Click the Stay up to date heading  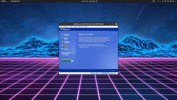pyautogui.click(x=86, y=34)
